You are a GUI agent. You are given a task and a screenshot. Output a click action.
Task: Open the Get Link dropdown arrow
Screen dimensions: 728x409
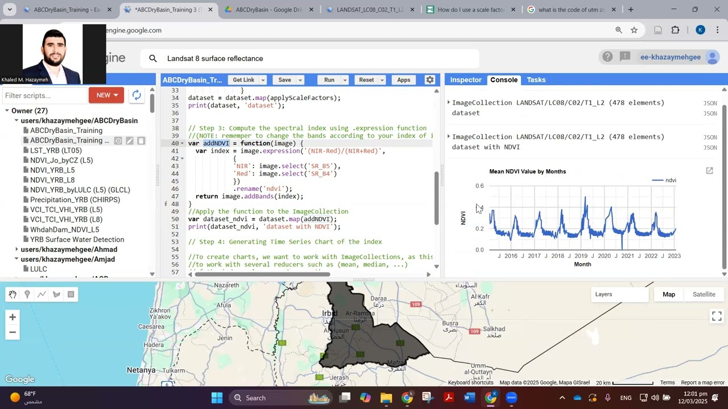(x=263, y=80)
